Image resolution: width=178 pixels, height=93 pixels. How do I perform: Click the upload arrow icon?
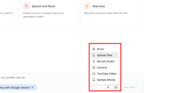coord(94,55)
